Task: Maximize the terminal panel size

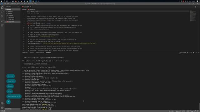Action: coord(196,53)
